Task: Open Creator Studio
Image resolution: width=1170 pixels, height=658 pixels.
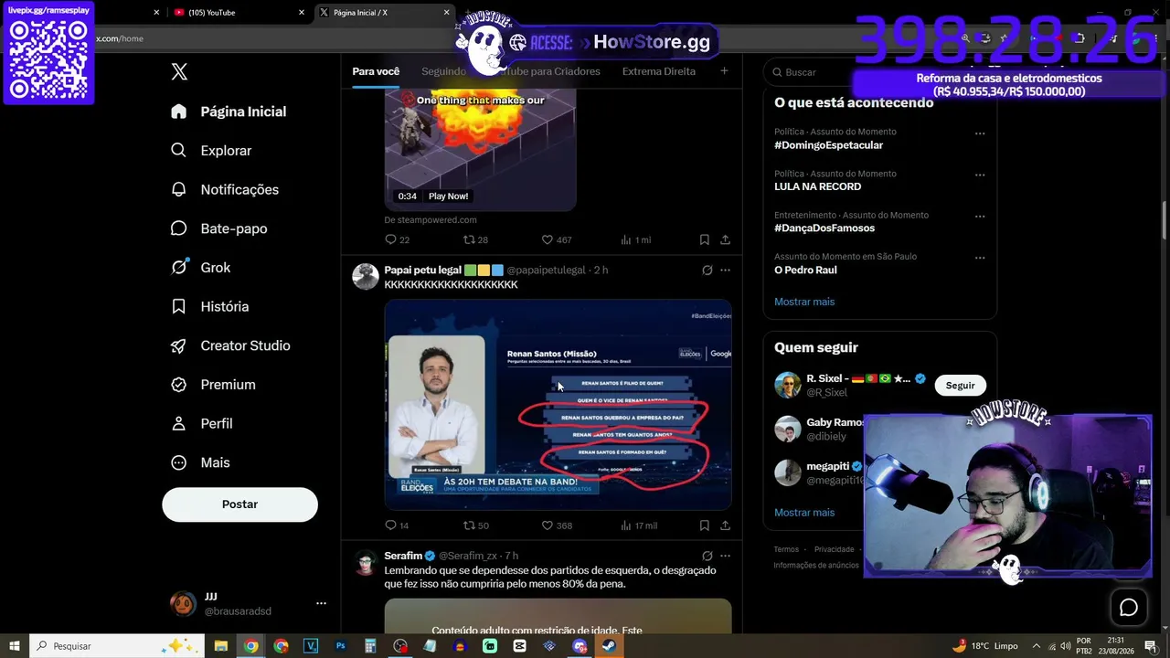Action: point(231,345)
